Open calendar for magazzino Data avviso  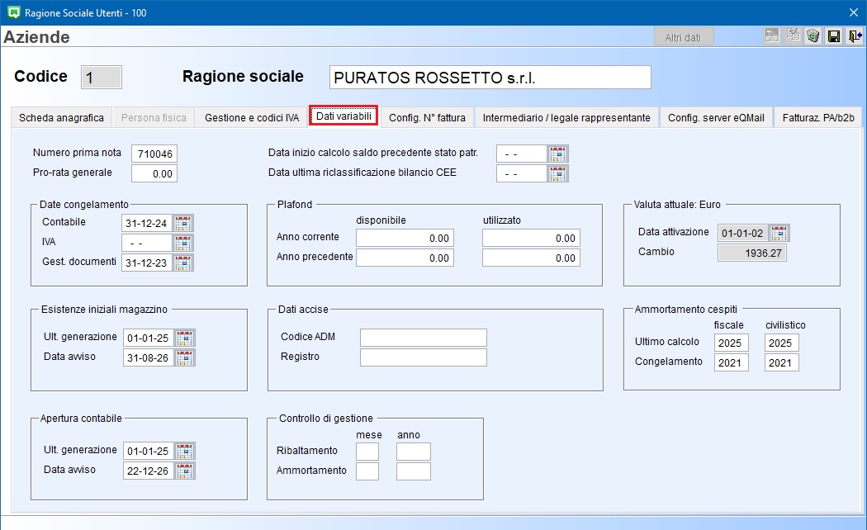(185, 357)
